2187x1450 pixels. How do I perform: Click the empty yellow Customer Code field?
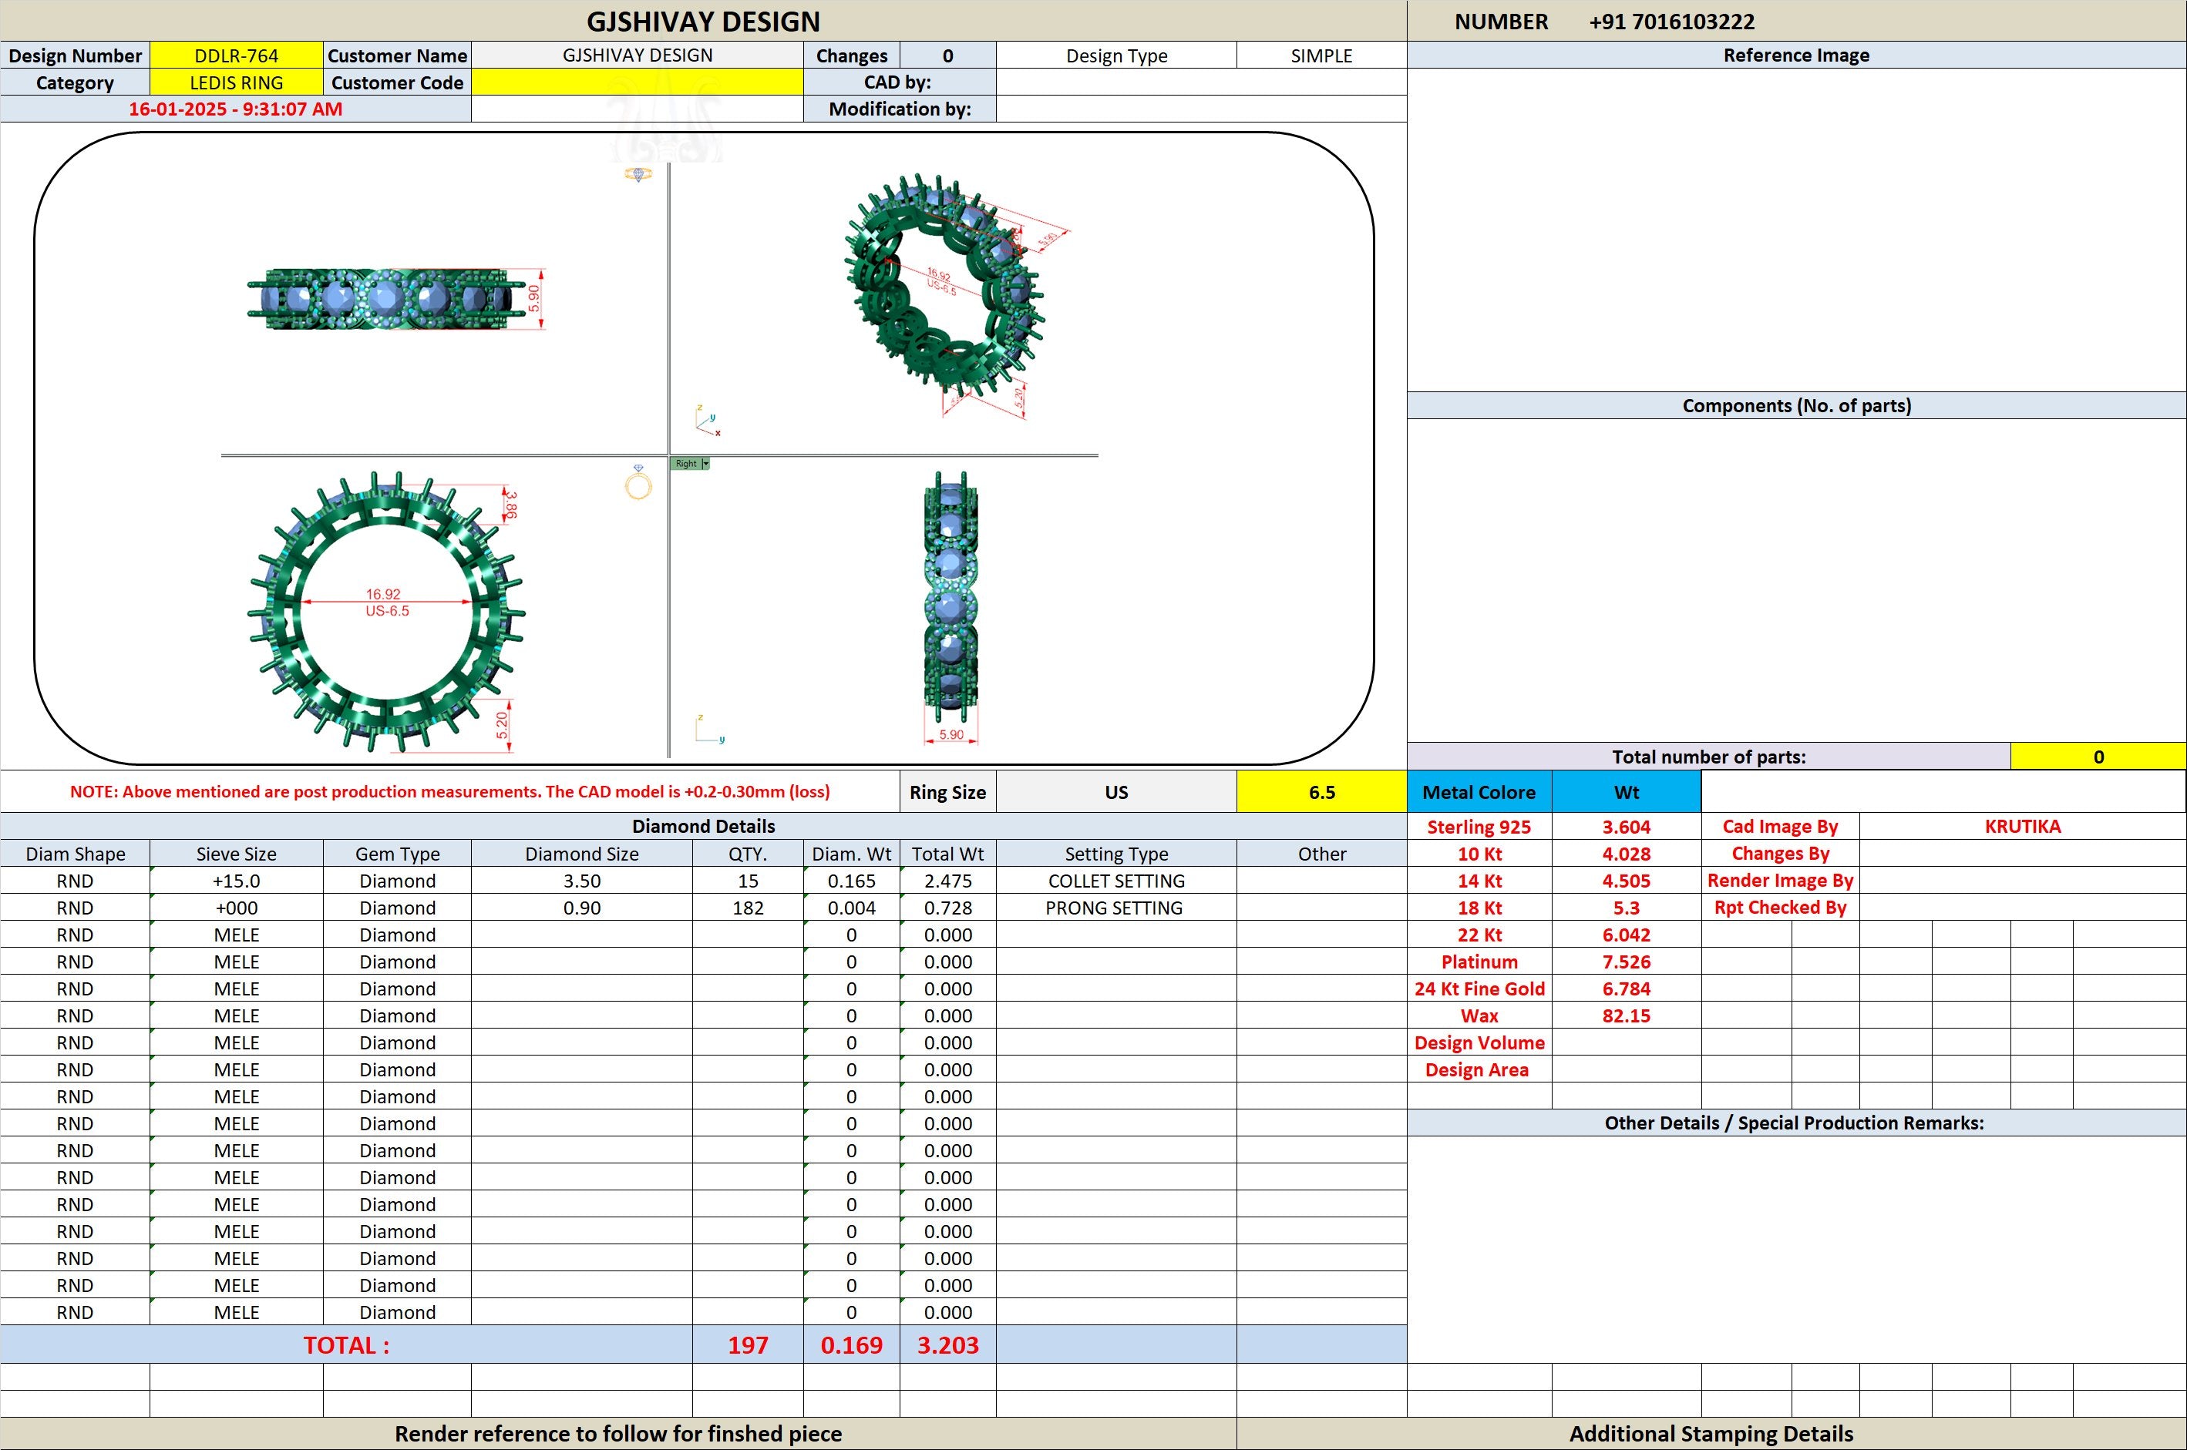click(638, 82)
